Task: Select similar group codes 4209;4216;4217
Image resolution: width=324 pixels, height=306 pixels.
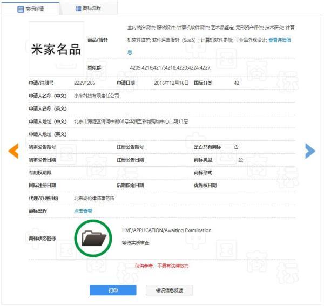Action: [x=171, y=67]
